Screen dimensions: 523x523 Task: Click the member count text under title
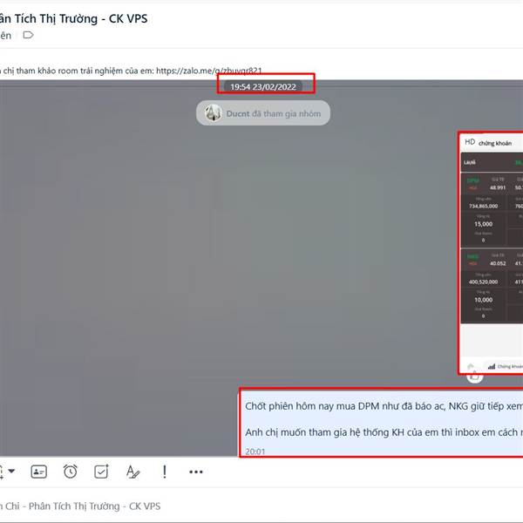6,36
